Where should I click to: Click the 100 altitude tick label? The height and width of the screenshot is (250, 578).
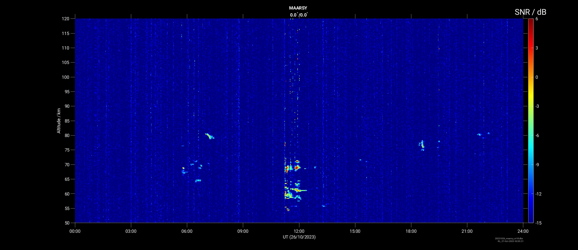pos(65,77)
